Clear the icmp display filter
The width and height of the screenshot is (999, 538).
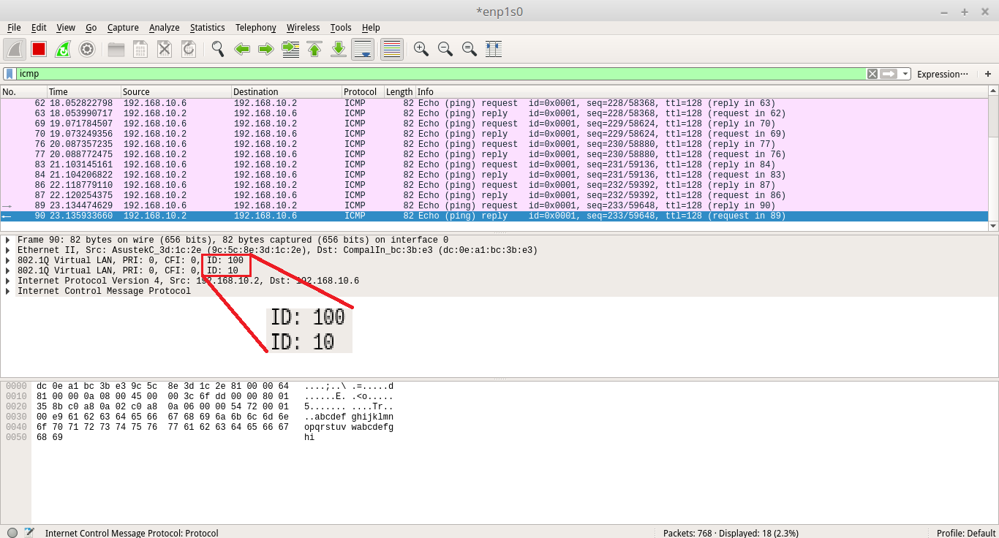pyautogui.click(x=872, y=74)
